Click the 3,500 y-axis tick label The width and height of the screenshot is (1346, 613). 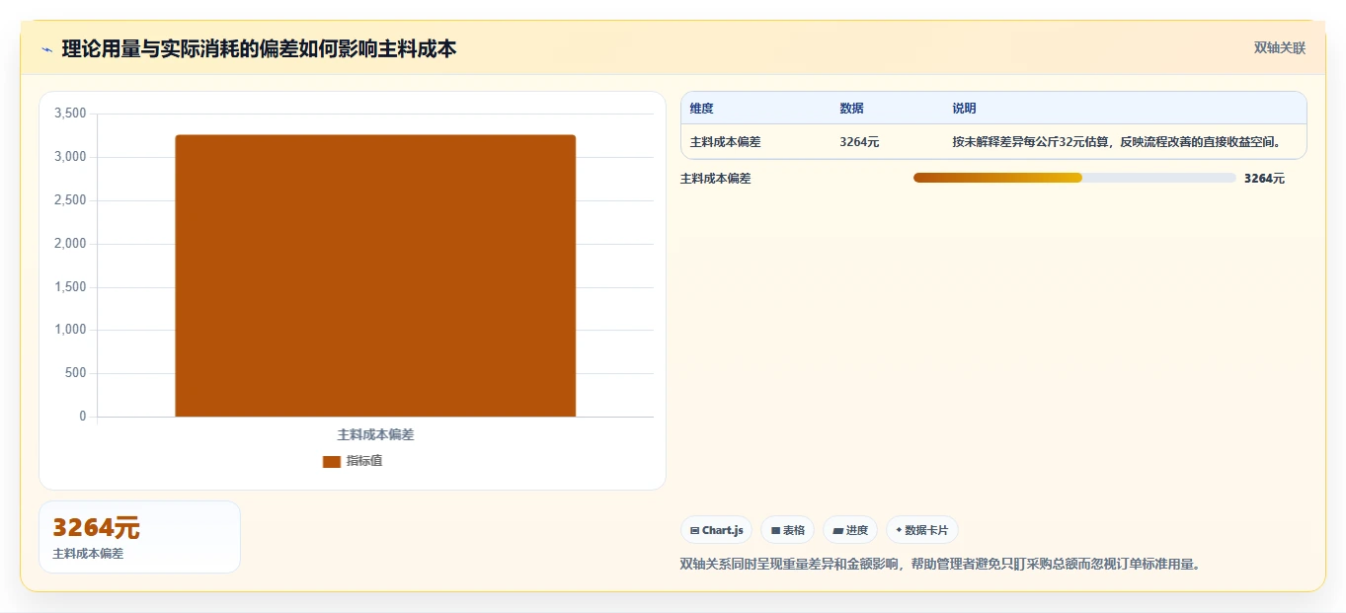tap(71, 114)
